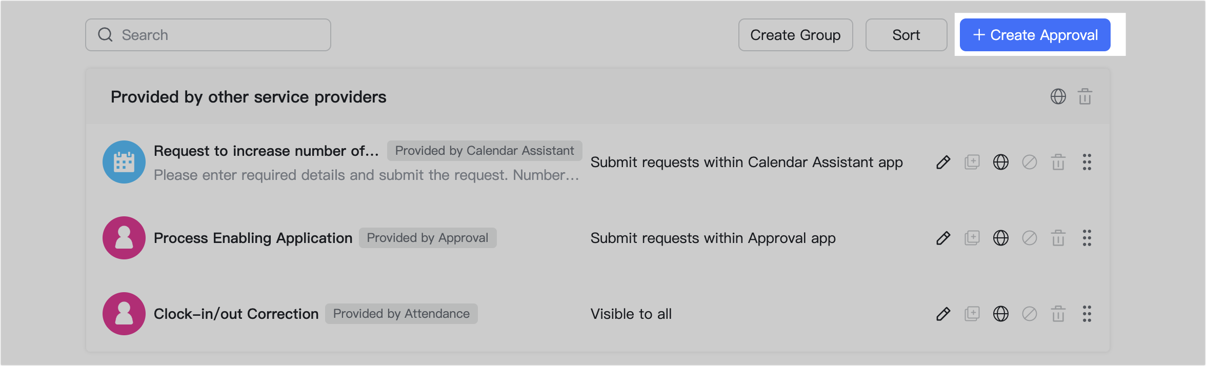
Task: Click the pink Attendance avatar icon
Action: (x=124, y=314)
